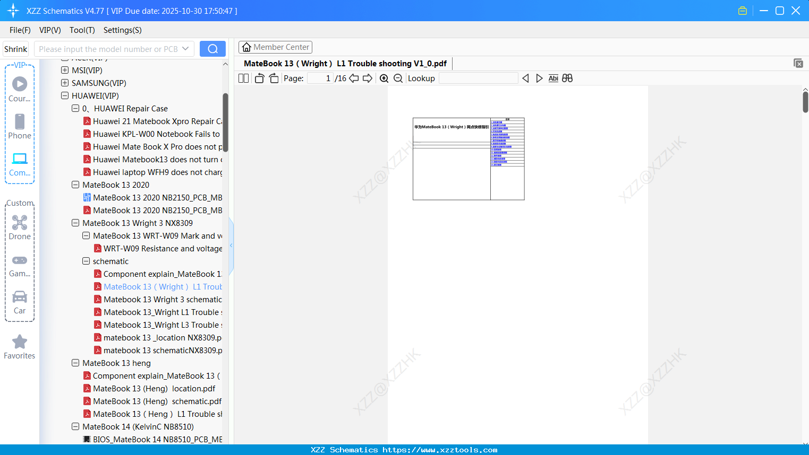The height and width of the screenshot is (455, 809).
Task: Go to the next page arrow
Action: click(368, 78)
